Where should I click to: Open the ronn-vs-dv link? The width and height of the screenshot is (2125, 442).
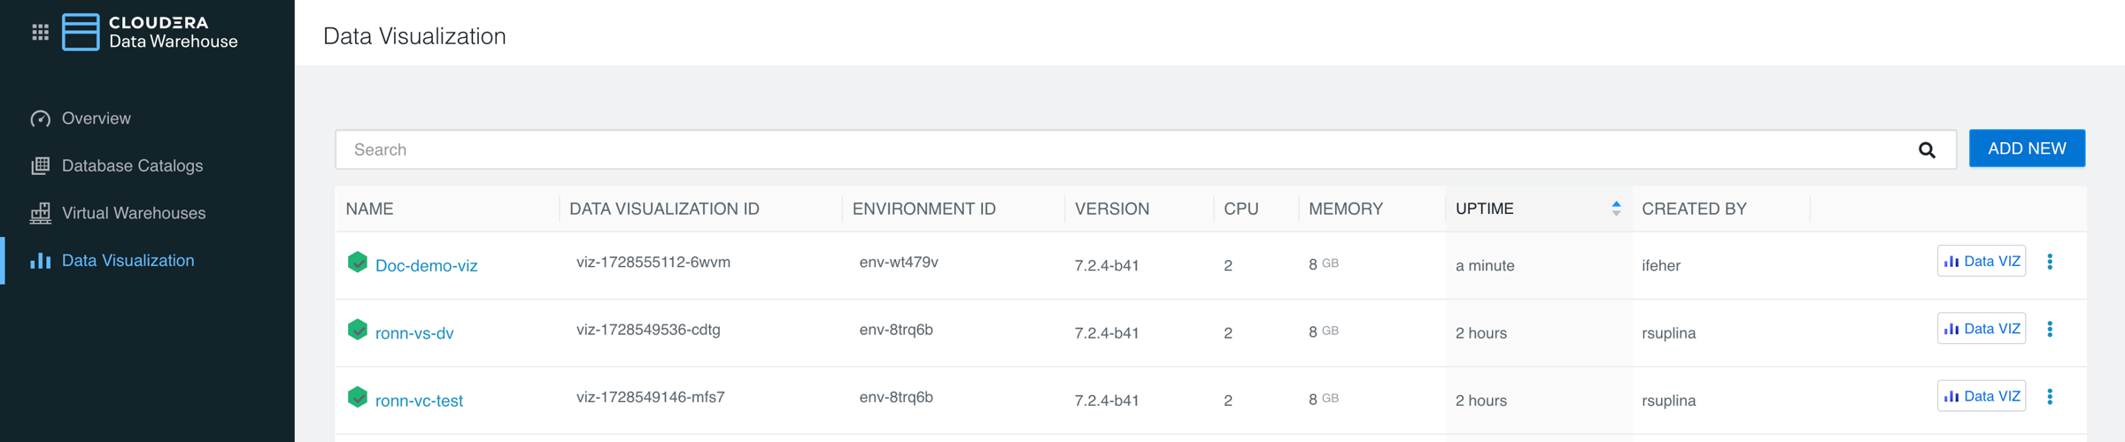(414, 333)
